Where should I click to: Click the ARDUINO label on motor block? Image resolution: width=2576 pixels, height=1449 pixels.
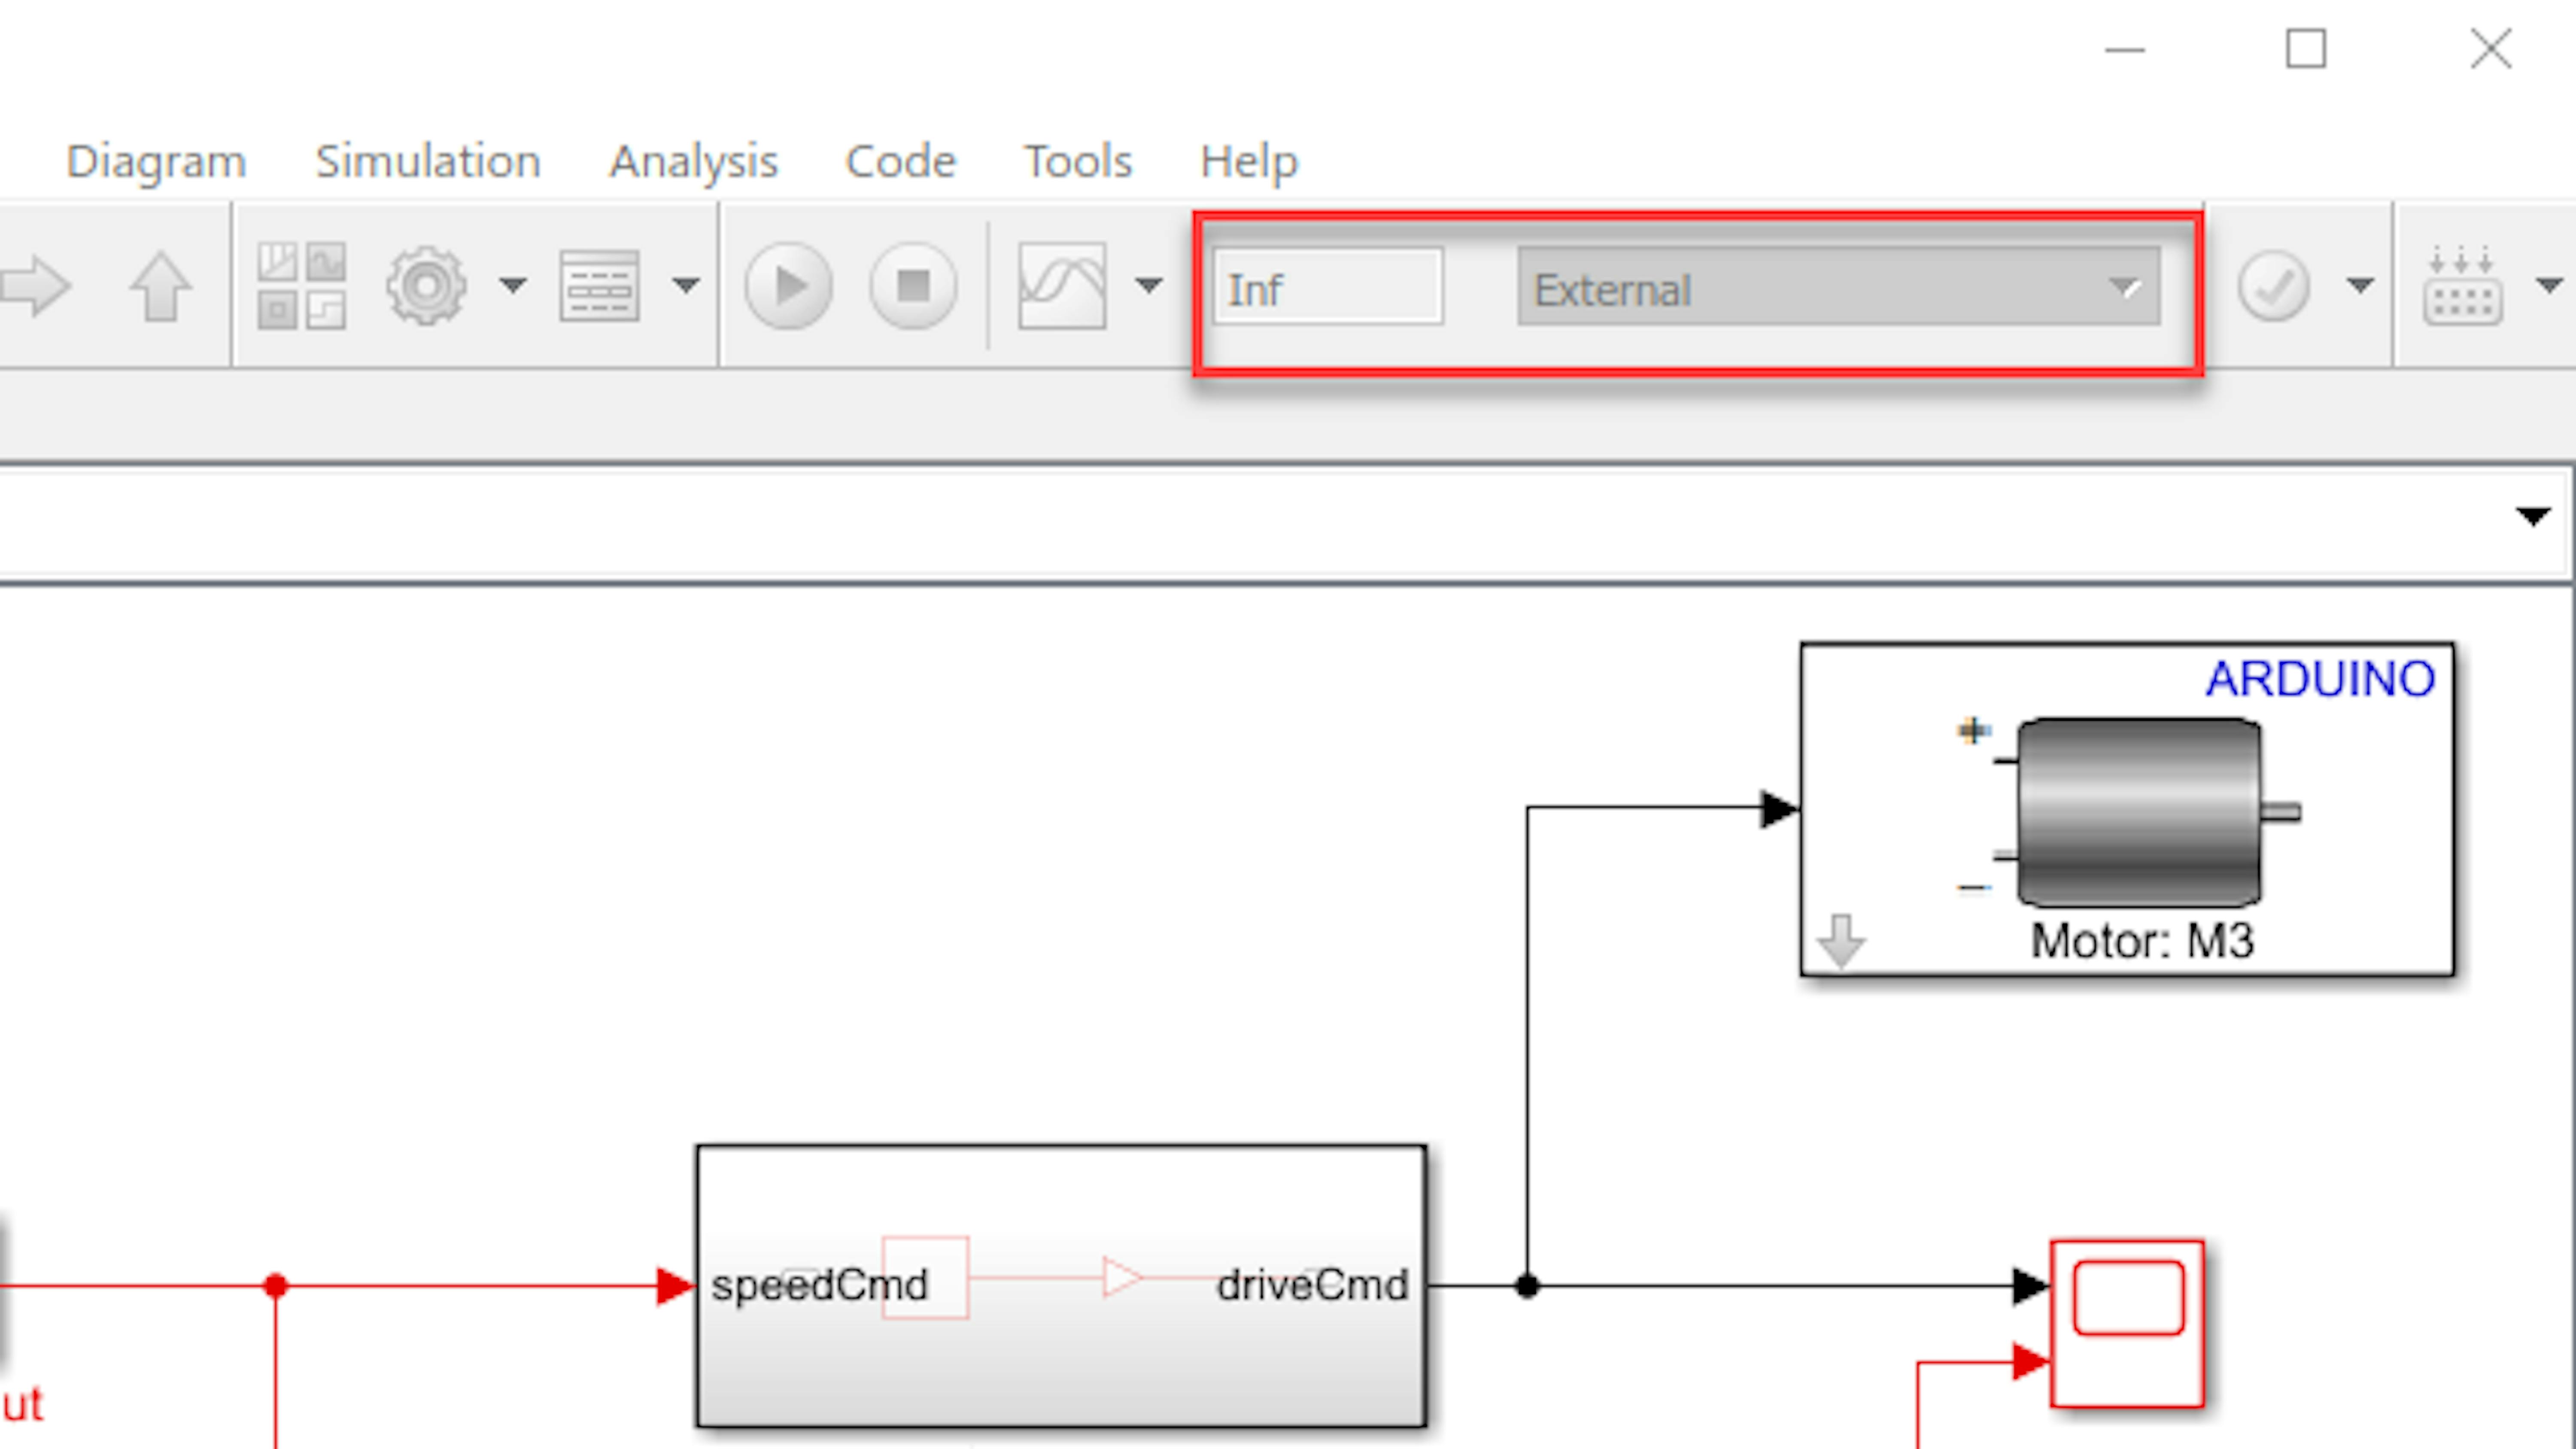[x=2320, y=679]
